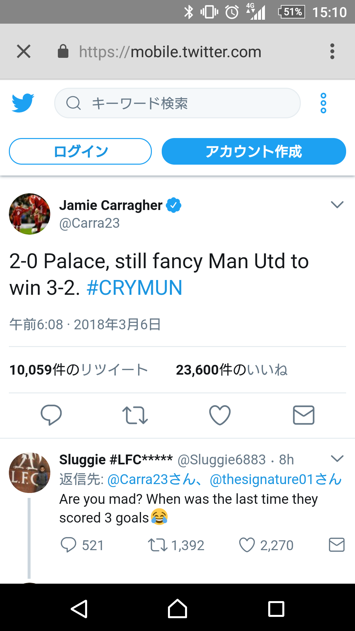Retweet Sluggie's reply
The height and width of the screenshot is (631, 355).
click(x=176, y=545)
